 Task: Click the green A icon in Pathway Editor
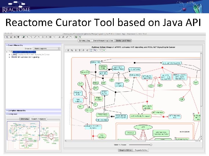104,50
